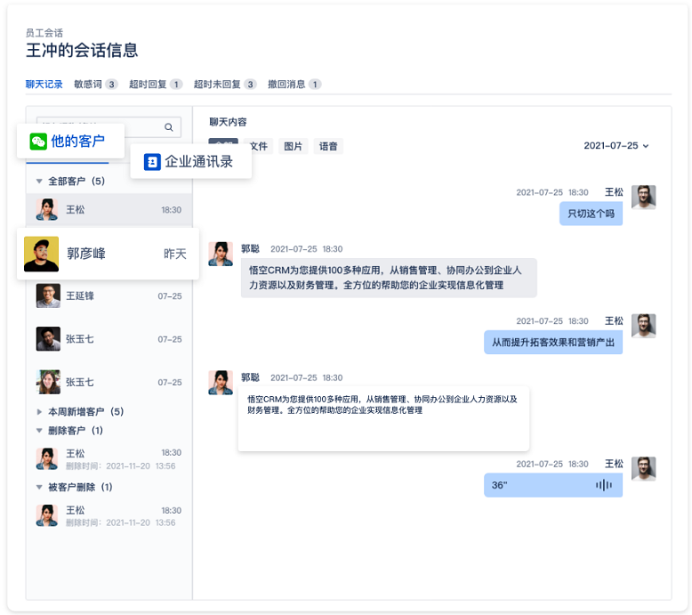Filter chat content by 图片
Screen dimensions: 692x615
click(x=293, y=147)
